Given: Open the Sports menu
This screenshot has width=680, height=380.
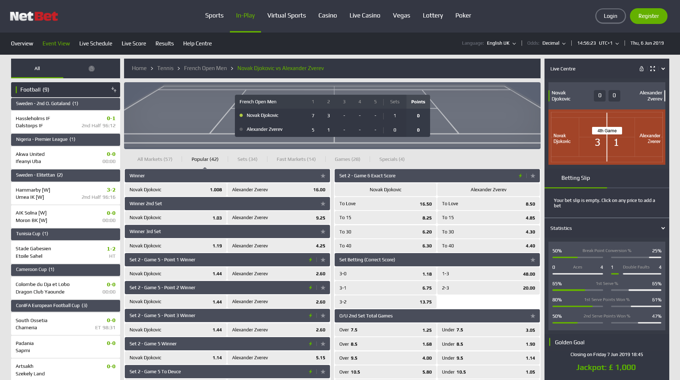Looking at the screenshot, I should pos(214,16).
